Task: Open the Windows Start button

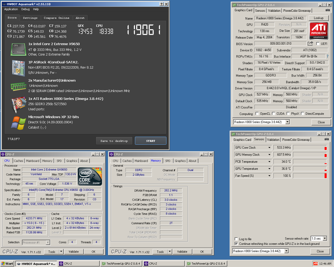Action: click(x=7, y=264)
